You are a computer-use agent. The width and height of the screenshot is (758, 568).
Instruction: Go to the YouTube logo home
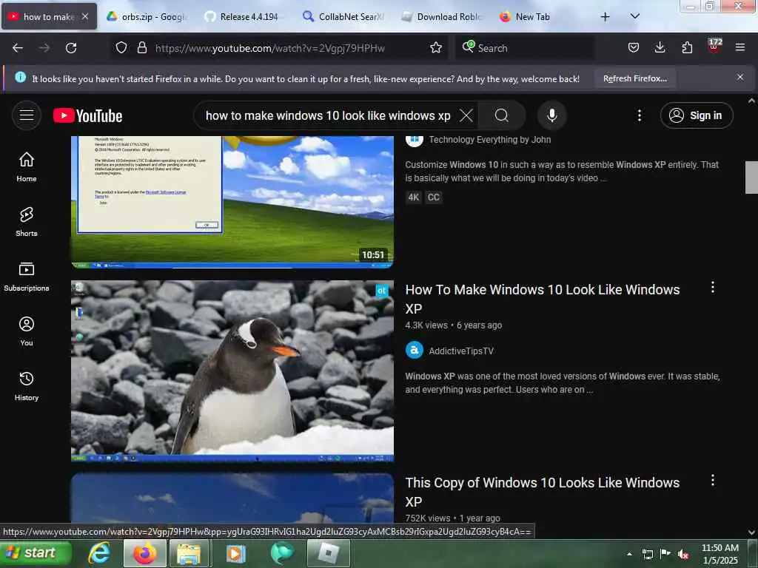coord(87,116)
